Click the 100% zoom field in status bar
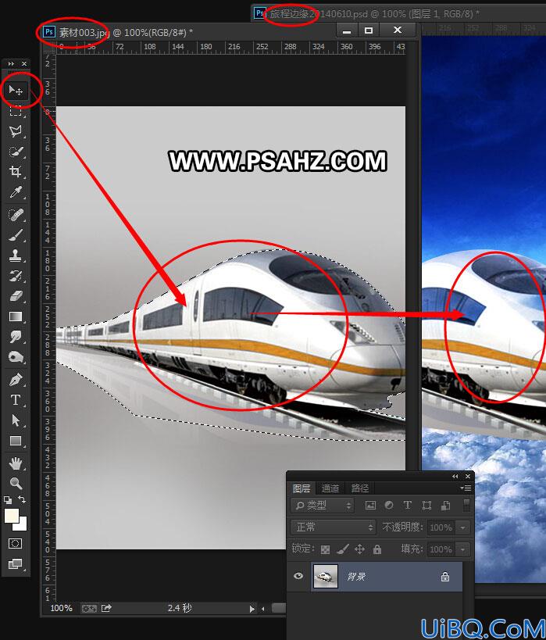Screen dimensions: 546x640 (x=61, y=608)
